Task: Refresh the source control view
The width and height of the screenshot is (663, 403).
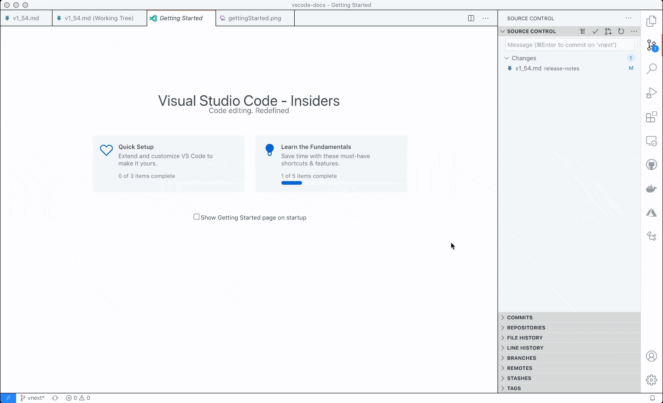Action: [621, 32]
